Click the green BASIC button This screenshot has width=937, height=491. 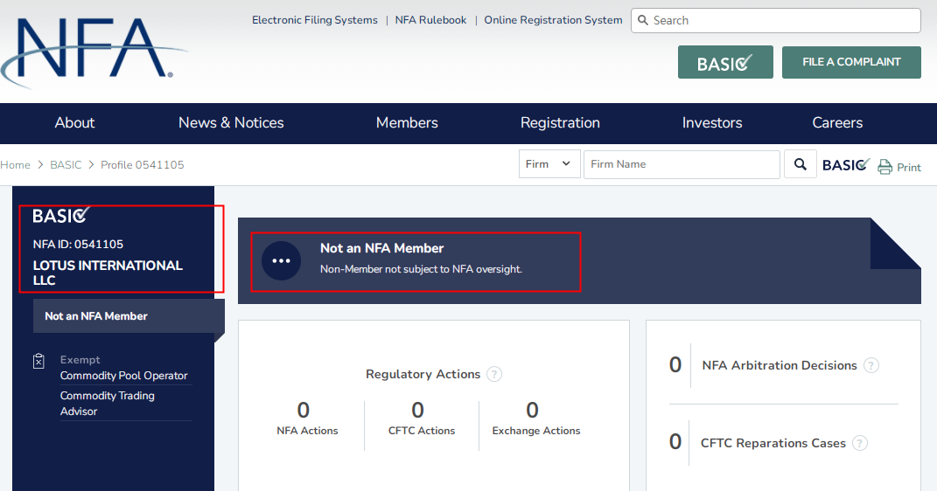coord(725,63)
